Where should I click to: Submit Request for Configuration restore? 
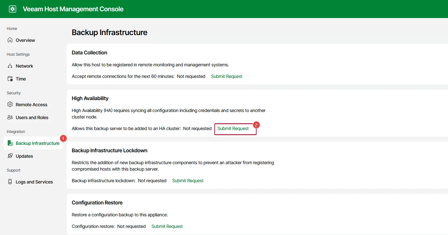click(x=167, y=226)
